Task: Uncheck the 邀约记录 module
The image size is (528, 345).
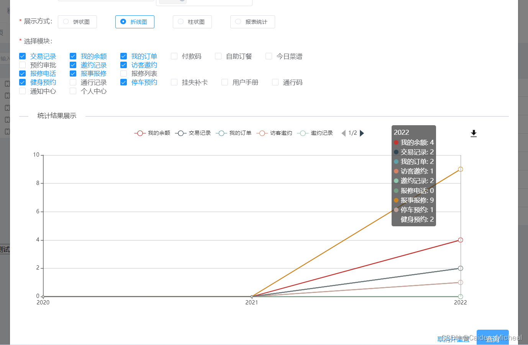Action: pyautogui.click(x=73, y=65)
